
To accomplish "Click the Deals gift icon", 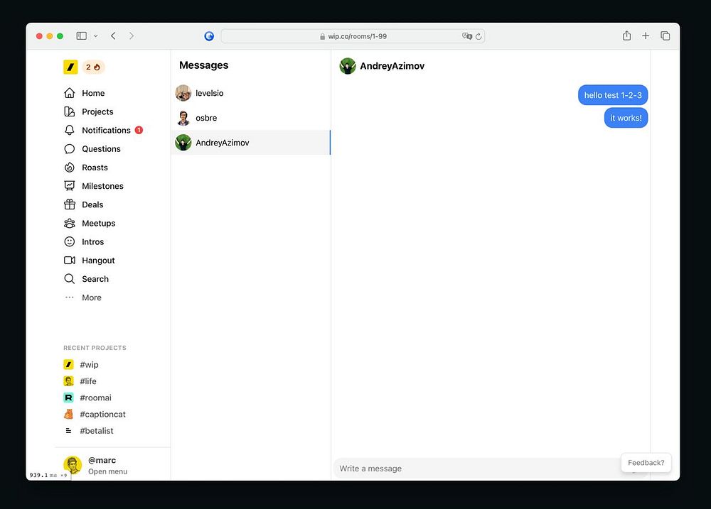I will 70,204.
